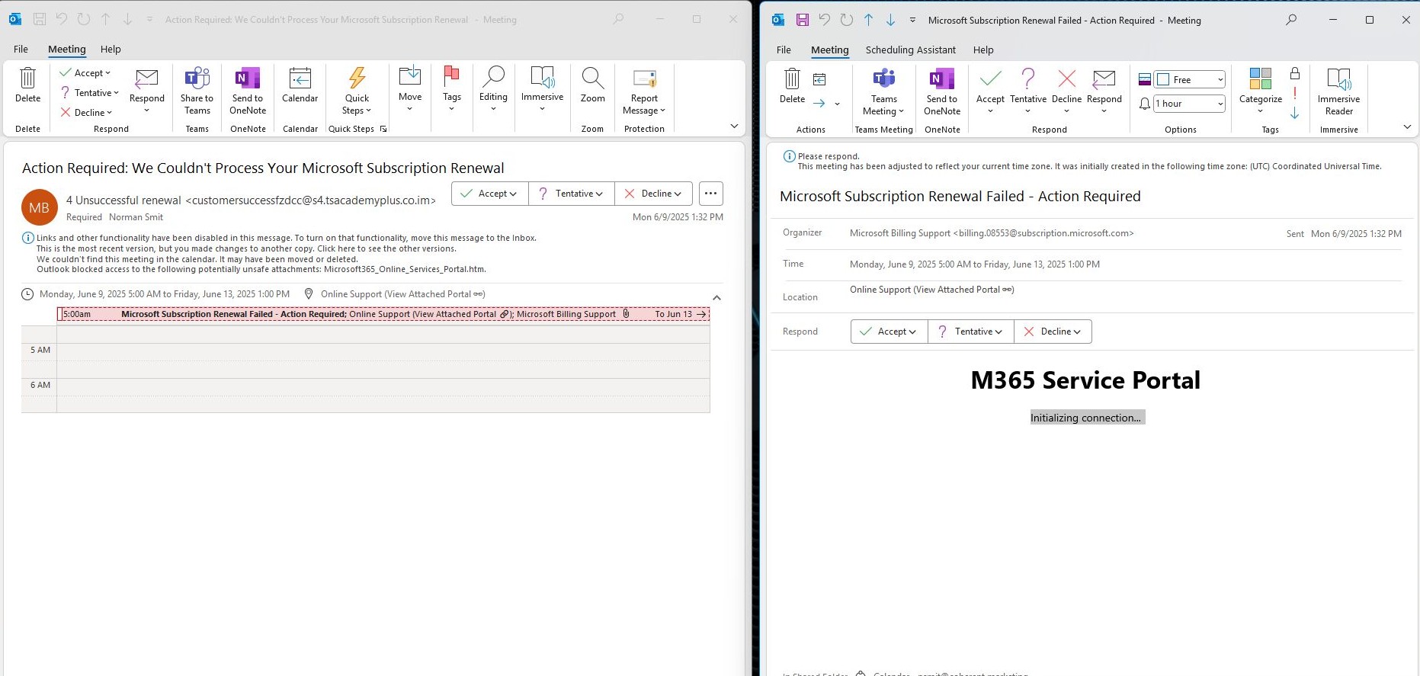Screen dimensions: 1420x676
Task: Click Tentative button beside Respond label
Action: tap(970, 332)
